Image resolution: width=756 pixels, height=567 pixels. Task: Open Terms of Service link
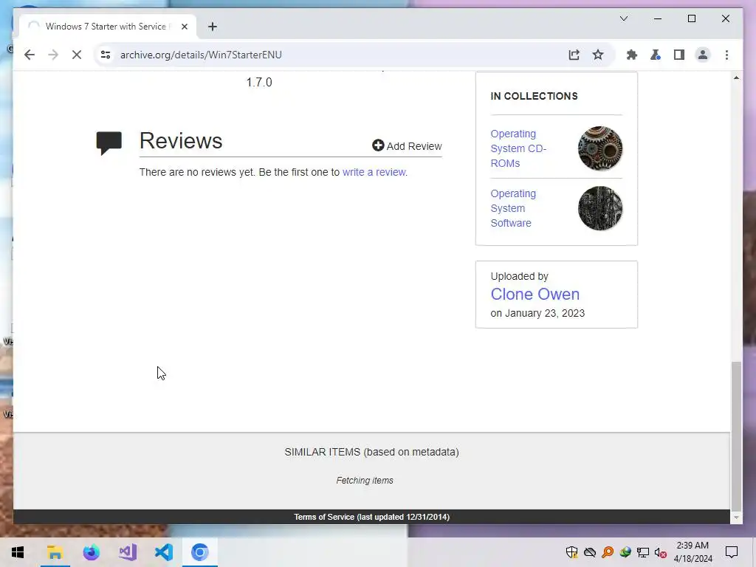[x=372, y=517]
